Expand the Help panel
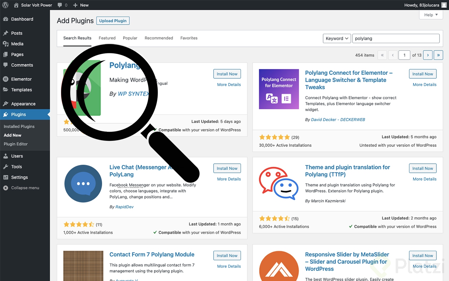This screenshot has height=281, width=449. tap(431, 15)
